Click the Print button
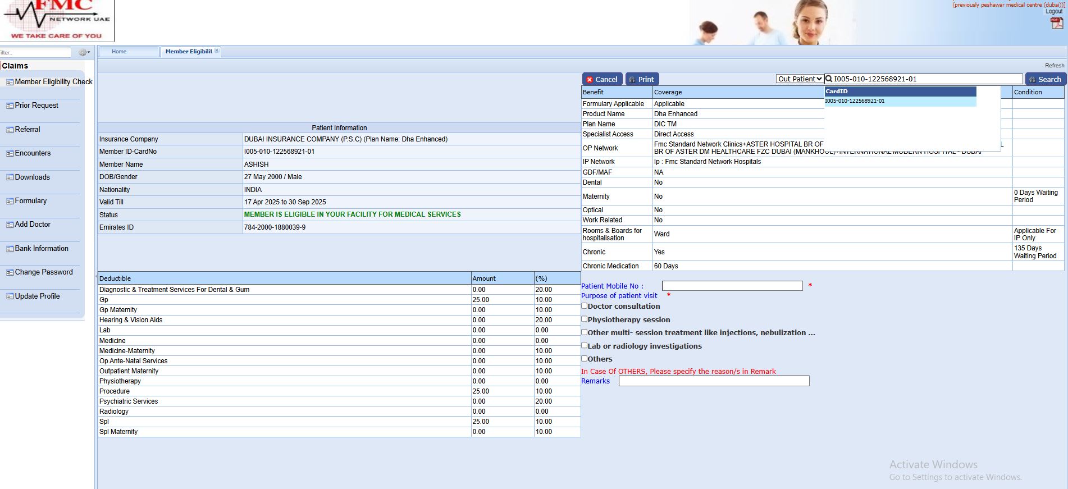 pyautogui.click(x=641, y=79)
